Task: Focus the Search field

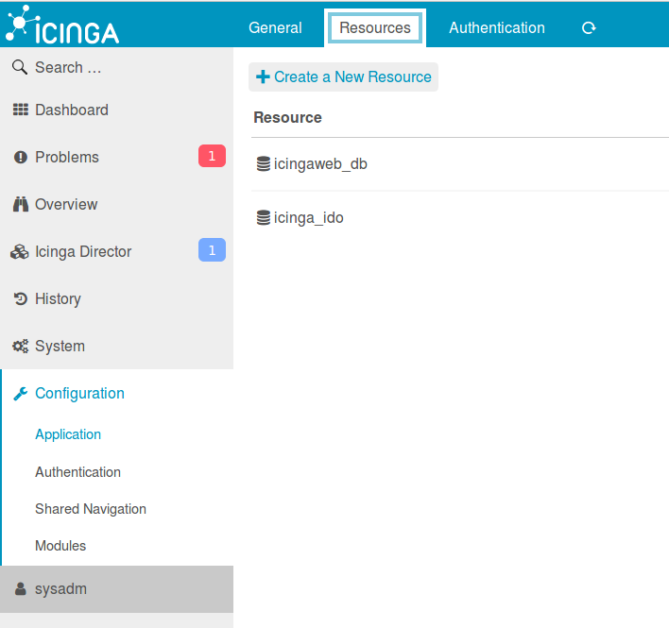Action: (116, 67)
